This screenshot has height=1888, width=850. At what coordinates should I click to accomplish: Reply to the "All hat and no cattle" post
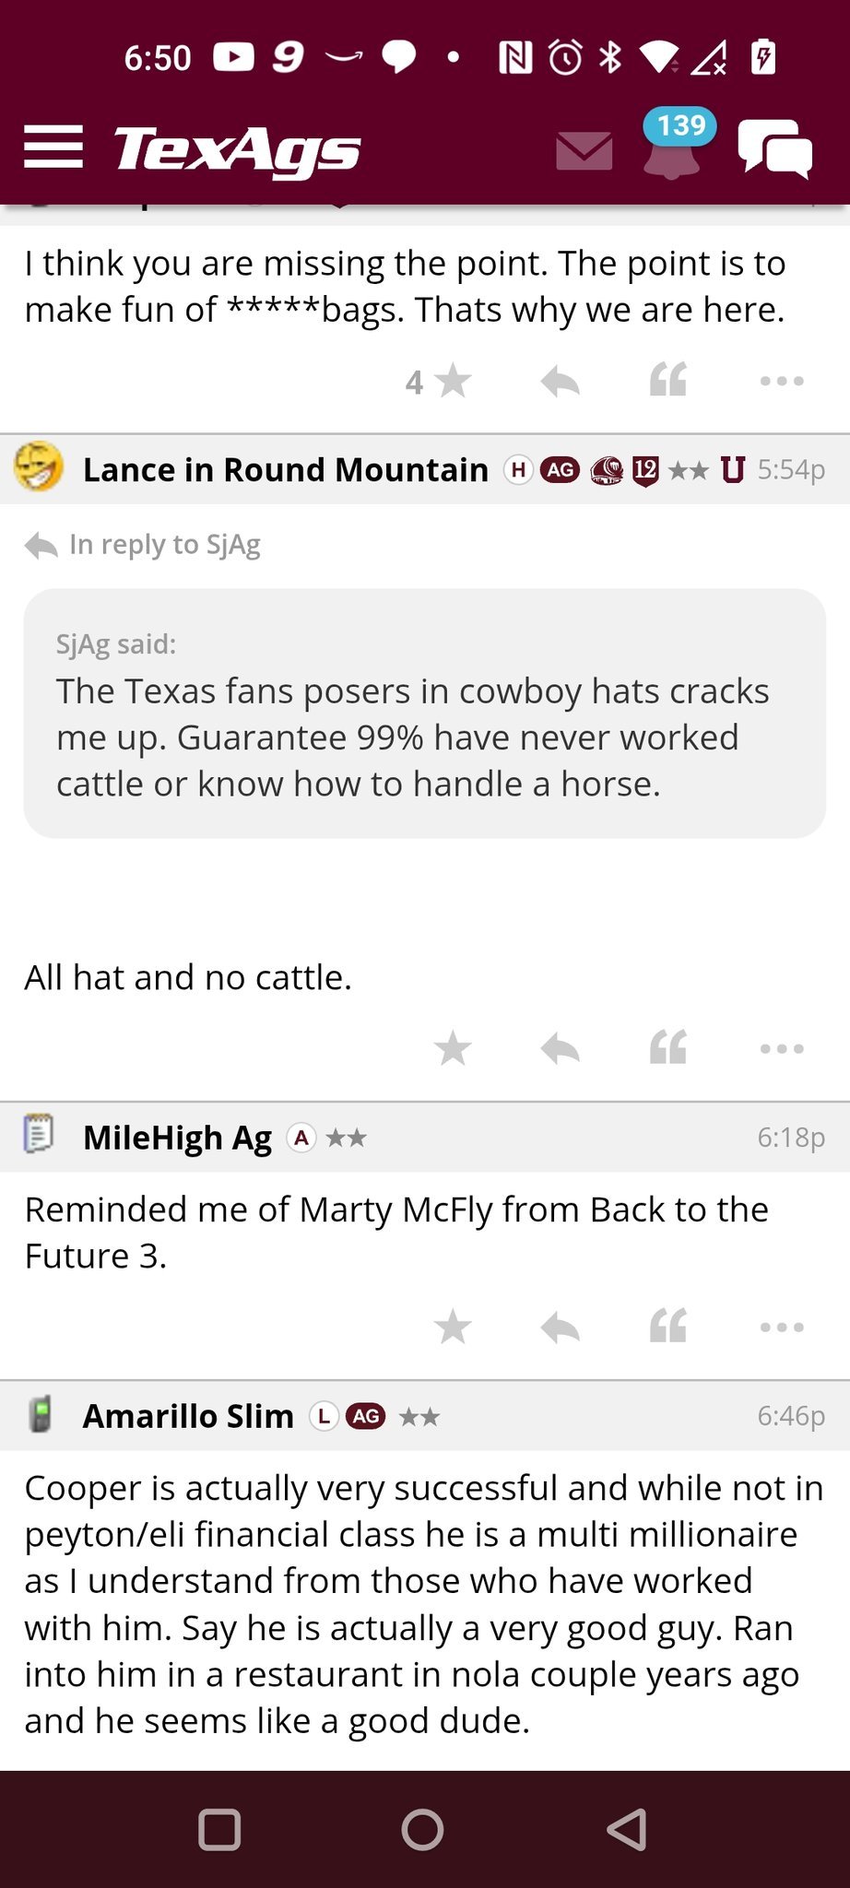[x=560, y=1048]
